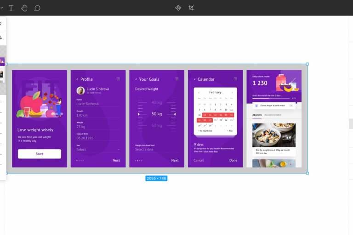Screen dimensions: 353x235
Task: Click the white Start button
Action: (40, 154)
